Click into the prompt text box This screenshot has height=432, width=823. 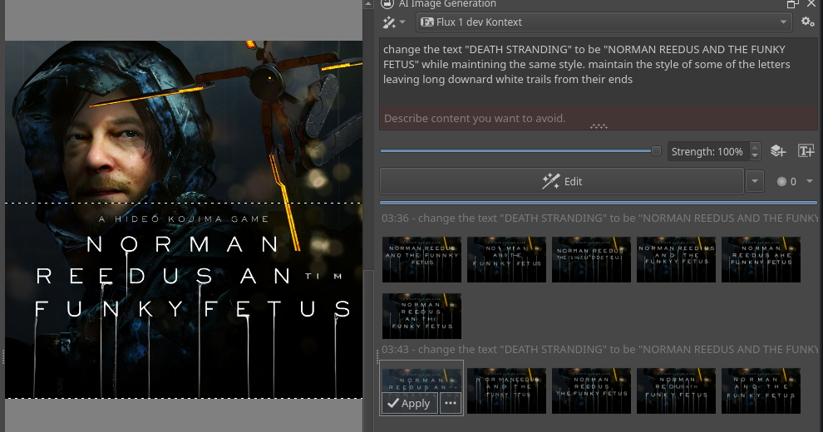599,72
